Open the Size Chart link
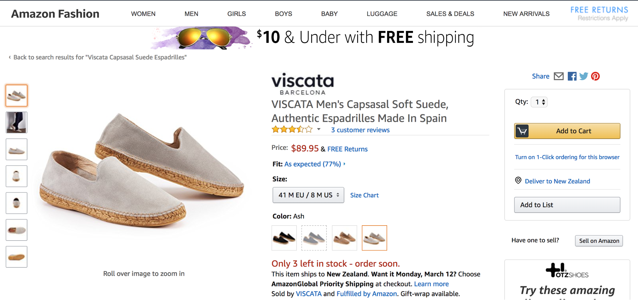Image resolution: width=638 pixels, height=300 pixels. tap(364, 195)
